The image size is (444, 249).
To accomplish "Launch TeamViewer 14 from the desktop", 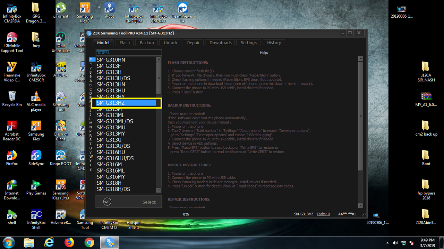I will [x=182, y=13].
